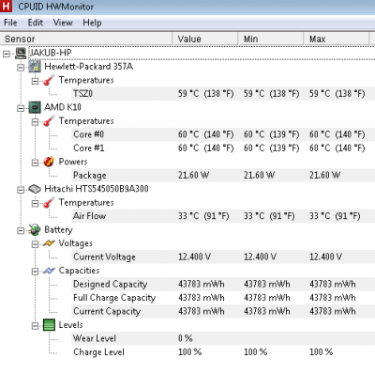The image size is (375, 374).
Task: Click the thermometer icon under AMD K10
Action: point(49,121)
